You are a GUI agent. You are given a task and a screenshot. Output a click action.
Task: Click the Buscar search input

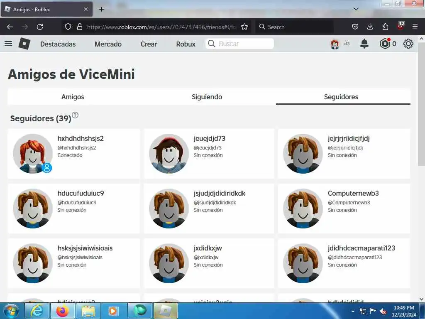[239, 44]
